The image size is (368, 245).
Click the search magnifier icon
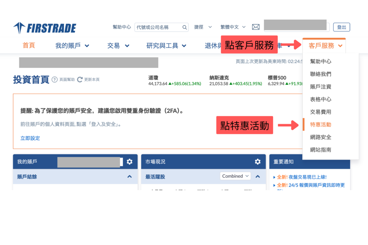(x=184, y=27)
